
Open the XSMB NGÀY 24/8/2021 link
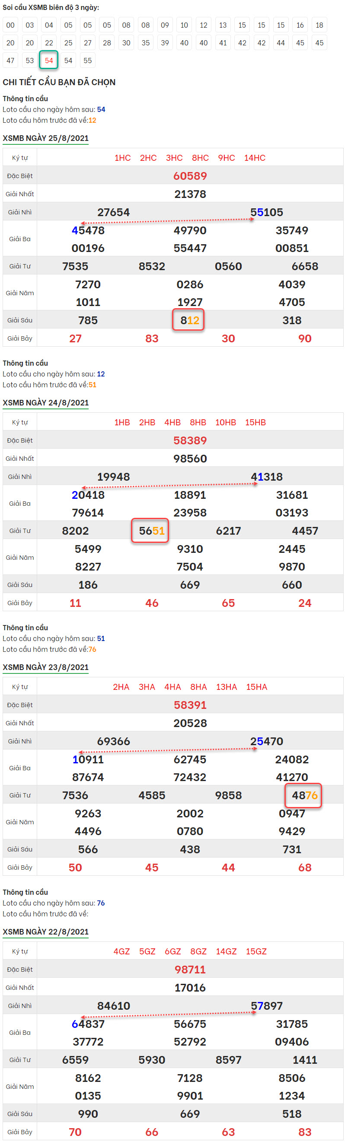[46, 403]
